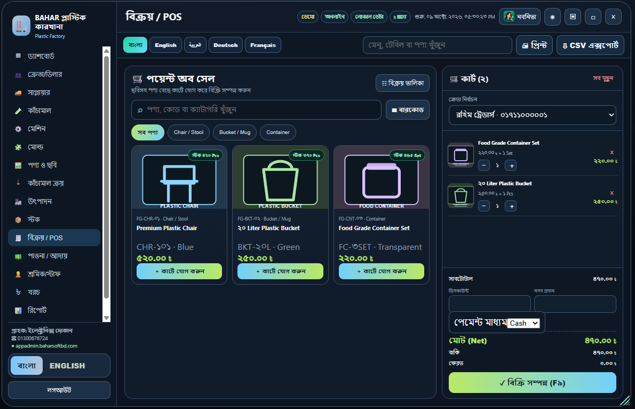Screen dimensions: 635x409
Task: Click the পাওনা / আদায় money icon
Action: point(18,256)
